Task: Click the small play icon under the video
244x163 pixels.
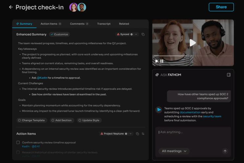Action: [157, 61]
